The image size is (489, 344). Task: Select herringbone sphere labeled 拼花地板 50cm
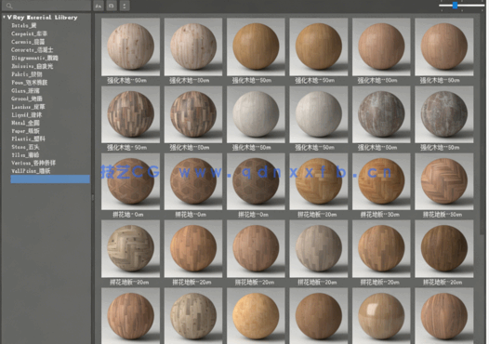coord(444,181)
